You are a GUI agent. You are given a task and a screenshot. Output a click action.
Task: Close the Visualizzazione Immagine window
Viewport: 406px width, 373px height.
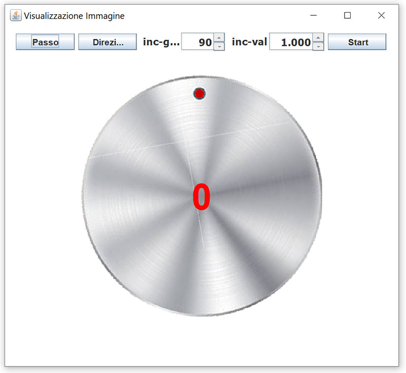coord(382,16)
